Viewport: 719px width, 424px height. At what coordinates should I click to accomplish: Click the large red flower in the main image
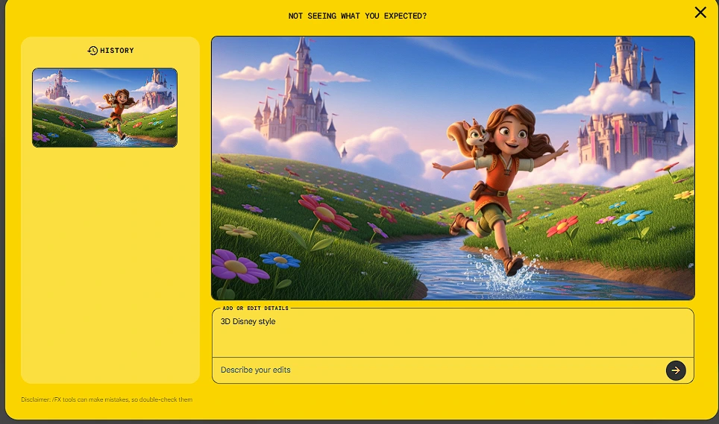[327, 214]
